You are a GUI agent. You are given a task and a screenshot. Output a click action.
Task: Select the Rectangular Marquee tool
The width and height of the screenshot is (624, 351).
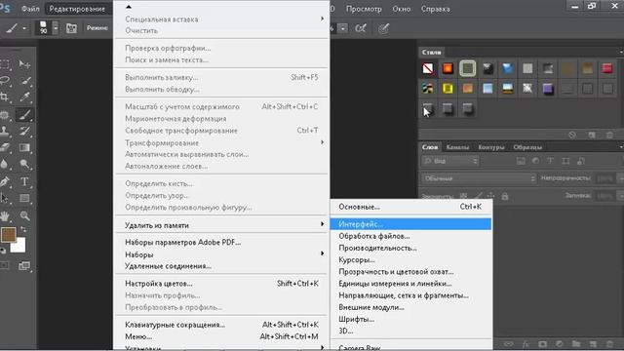coord(5,64)
